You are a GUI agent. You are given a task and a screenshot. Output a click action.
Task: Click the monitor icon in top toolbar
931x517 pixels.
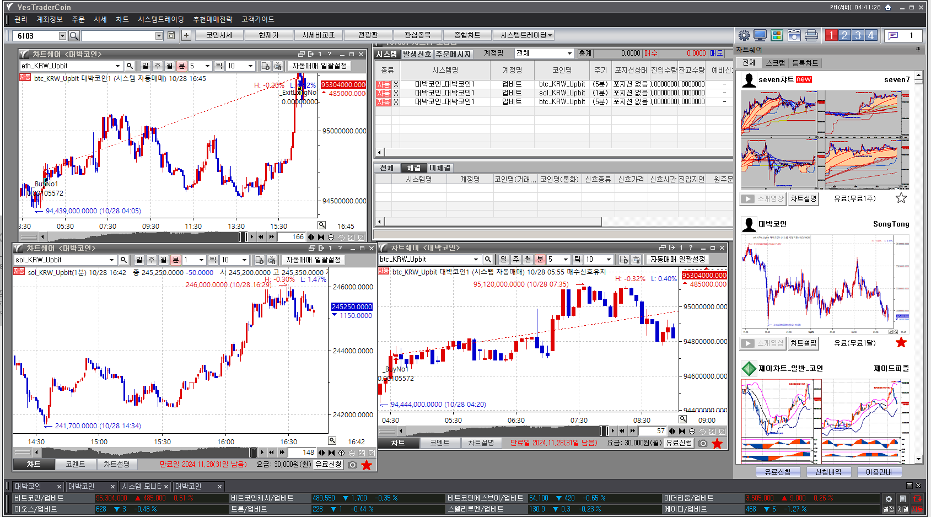click(760, 35)
